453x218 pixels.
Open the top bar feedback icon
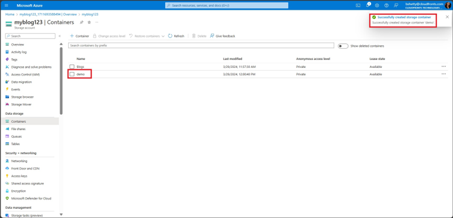coord(396,5)
